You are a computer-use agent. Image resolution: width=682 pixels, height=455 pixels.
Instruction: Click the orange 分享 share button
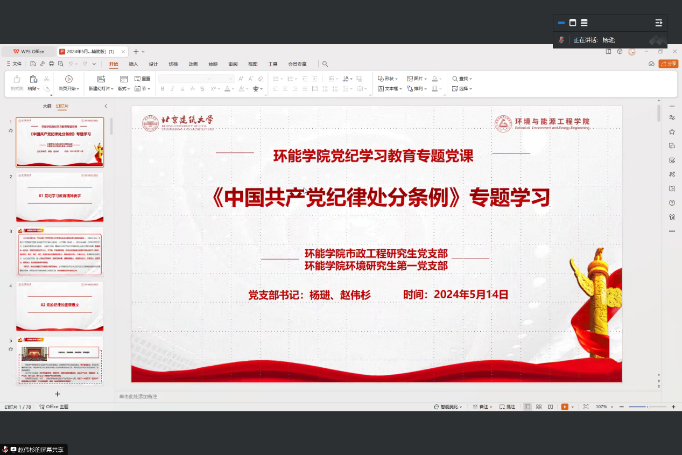(669, 64)
